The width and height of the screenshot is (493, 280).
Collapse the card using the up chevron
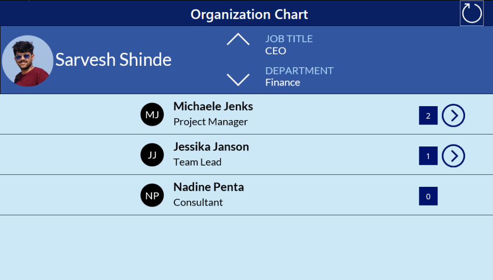point(238,38)
